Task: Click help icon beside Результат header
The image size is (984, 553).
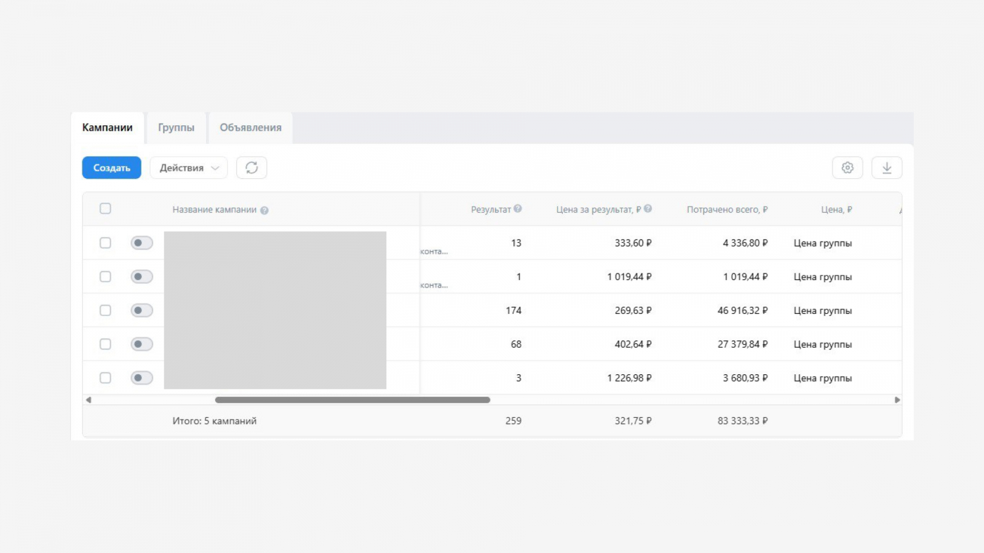Action: pos(518,209)
